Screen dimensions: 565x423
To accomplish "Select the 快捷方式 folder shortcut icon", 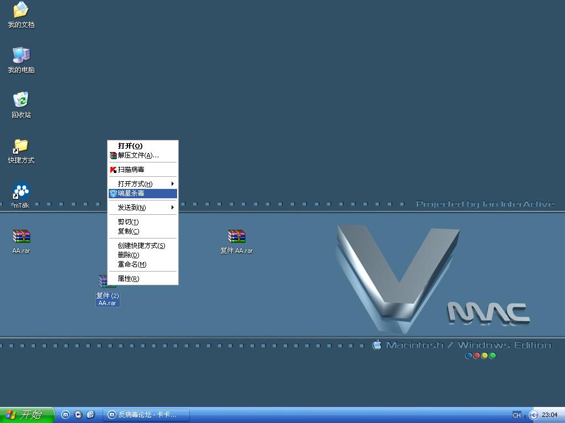I will 21,151.
